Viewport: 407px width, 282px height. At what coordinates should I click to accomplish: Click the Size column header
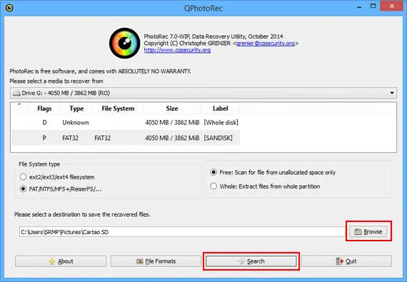[172, 109]
